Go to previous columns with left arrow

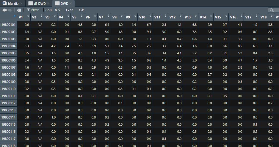point(59,10)
